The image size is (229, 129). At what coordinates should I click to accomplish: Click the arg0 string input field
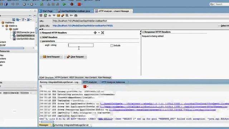81,45
